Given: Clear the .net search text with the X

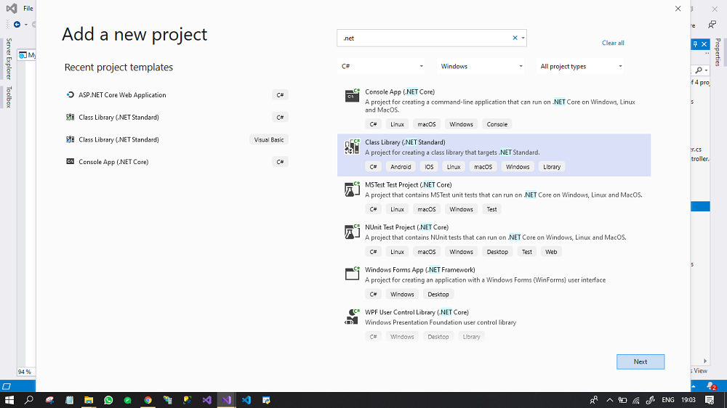Looking at the screenshot, I should [515, 38].
